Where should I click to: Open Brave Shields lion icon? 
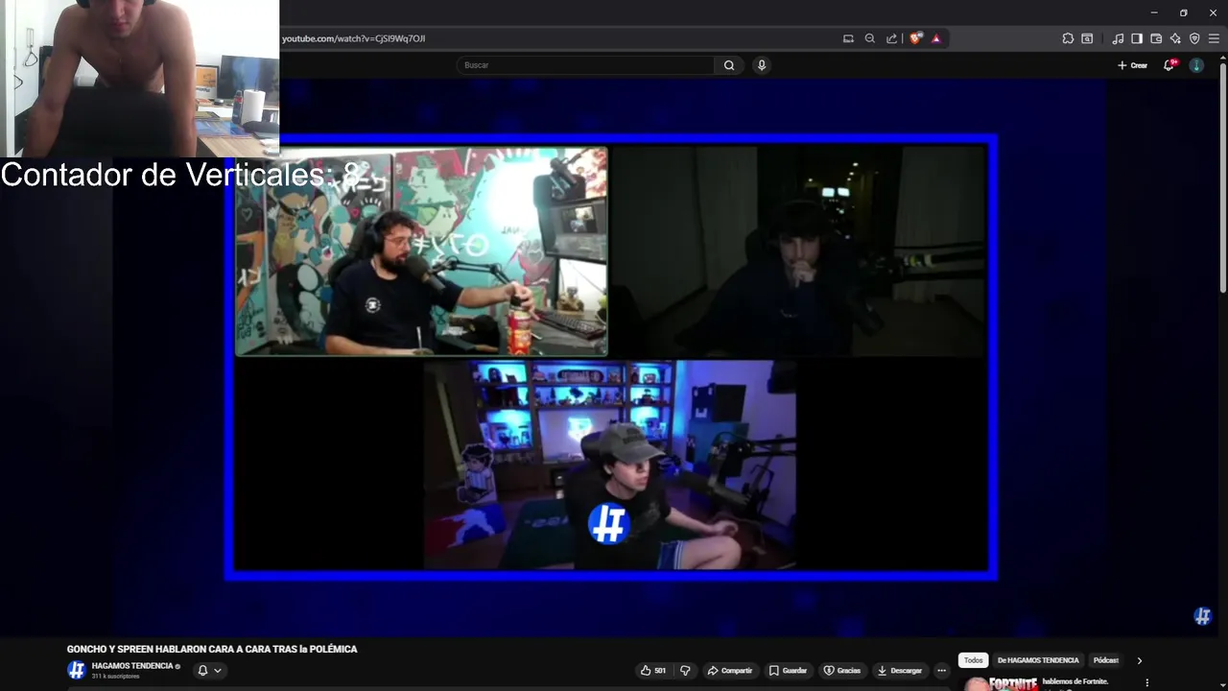click(915, 38)
